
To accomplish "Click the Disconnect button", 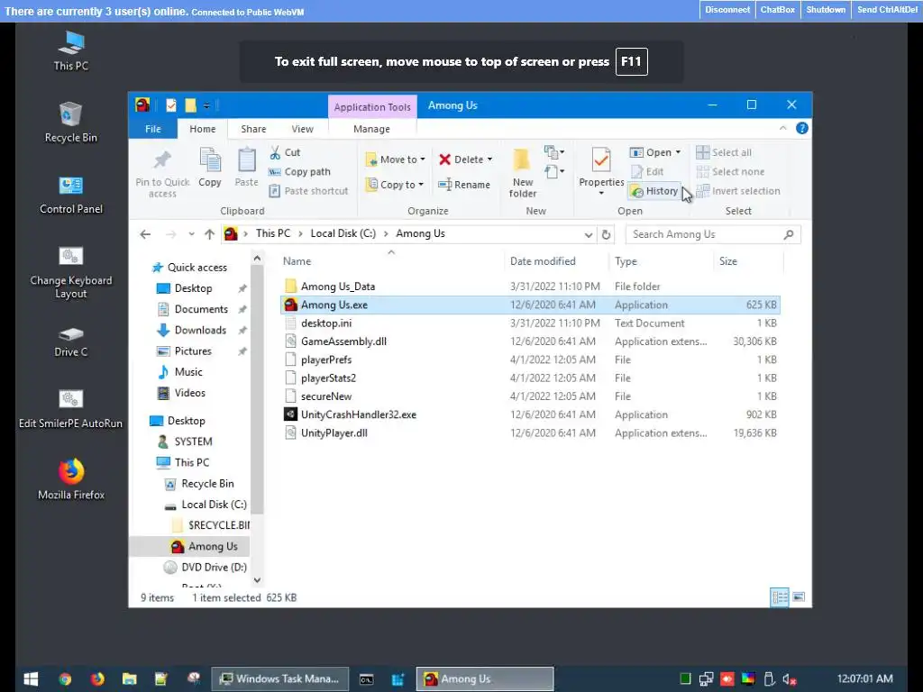I will 727,9.
